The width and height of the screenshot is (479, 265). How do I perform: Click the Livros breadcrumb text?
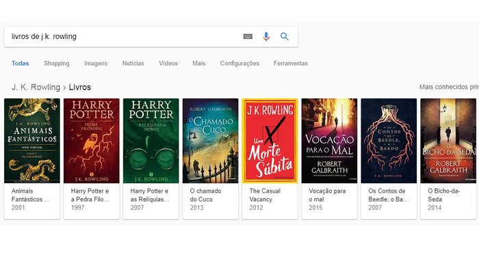(80, 87)
